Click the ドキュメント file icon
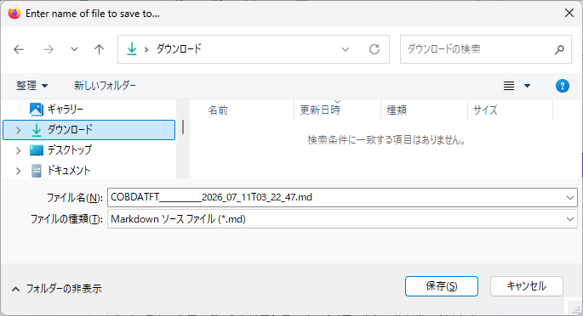The image size is (583, 316). pos(36,171)
